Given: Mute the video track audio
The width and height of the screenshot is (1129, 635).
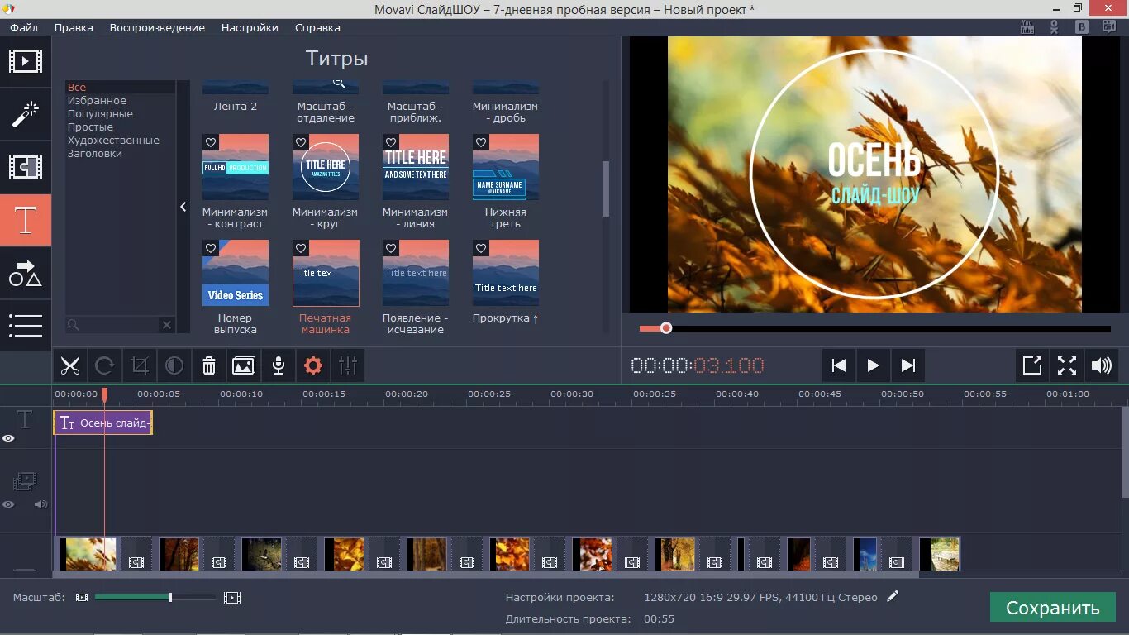Looking at the screenshot, I should tap(40, 504).
